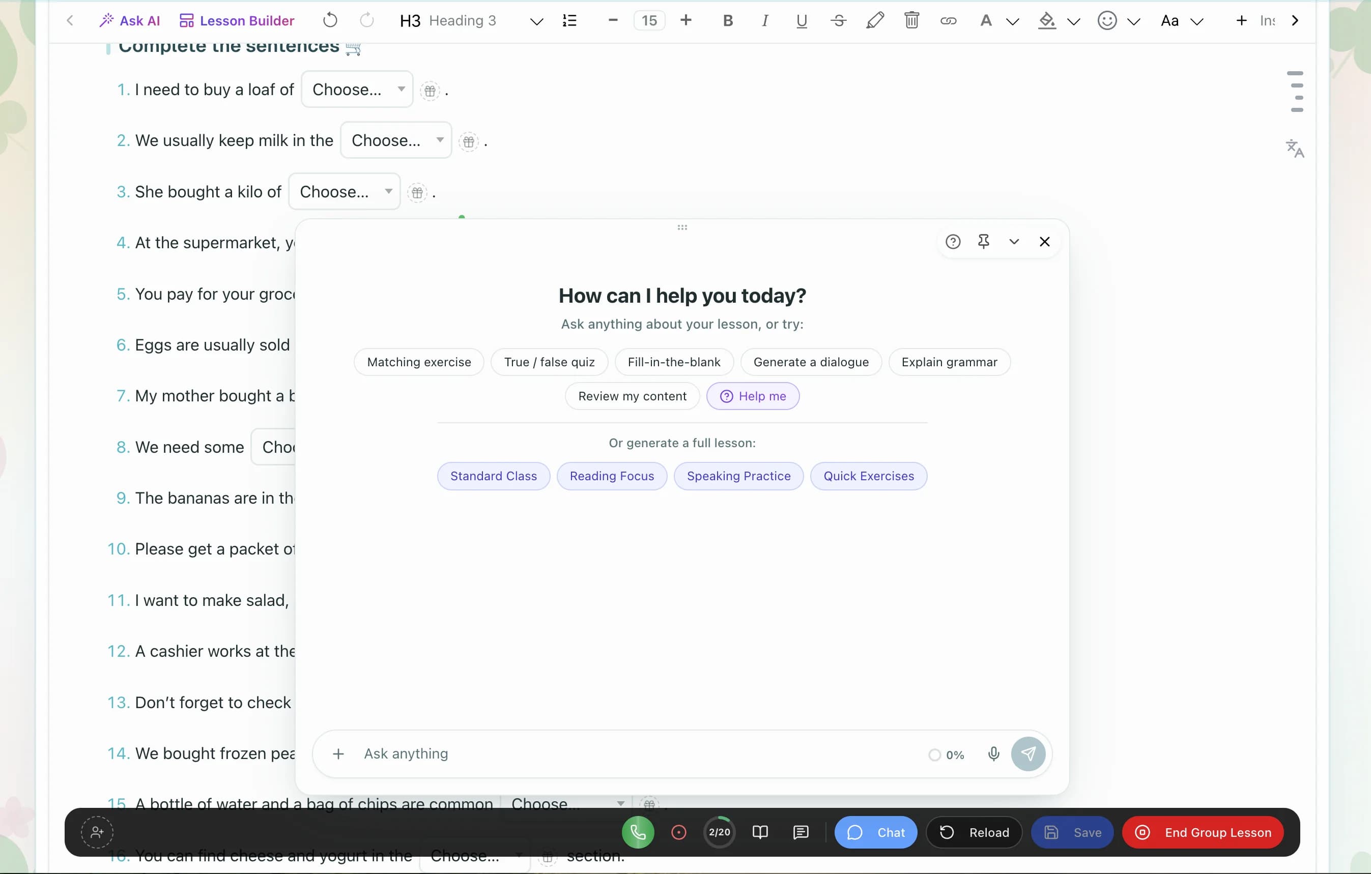Expand the fill color options arrow
Viewport: 1371px width, 874px height.
[x=1073, y=22]
